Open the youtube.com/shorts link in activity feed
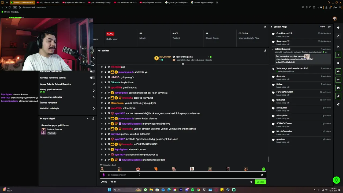The width and height of the screenshot is (343, 193). [294, 61]
